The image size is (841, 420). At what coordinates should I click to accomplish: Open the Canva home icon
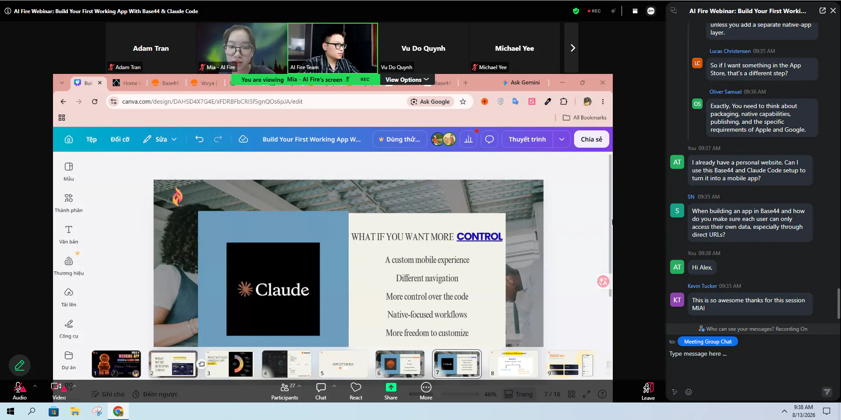click(69, 139)
